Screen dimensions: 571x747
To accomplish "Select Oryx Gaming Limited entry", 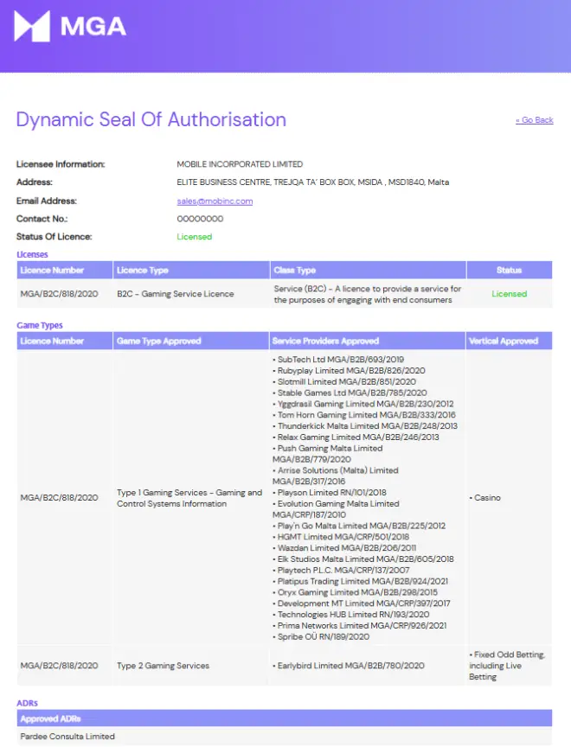I will 355,592.
